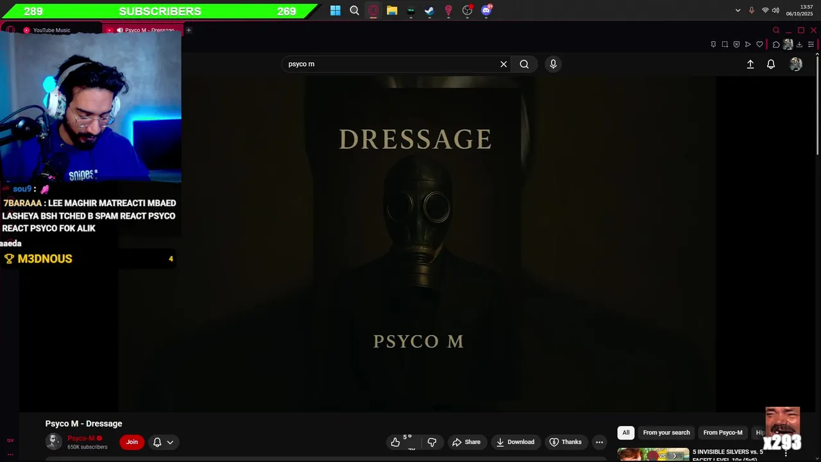
Task: Dislike the Dressage video
Action: point(432,442)
